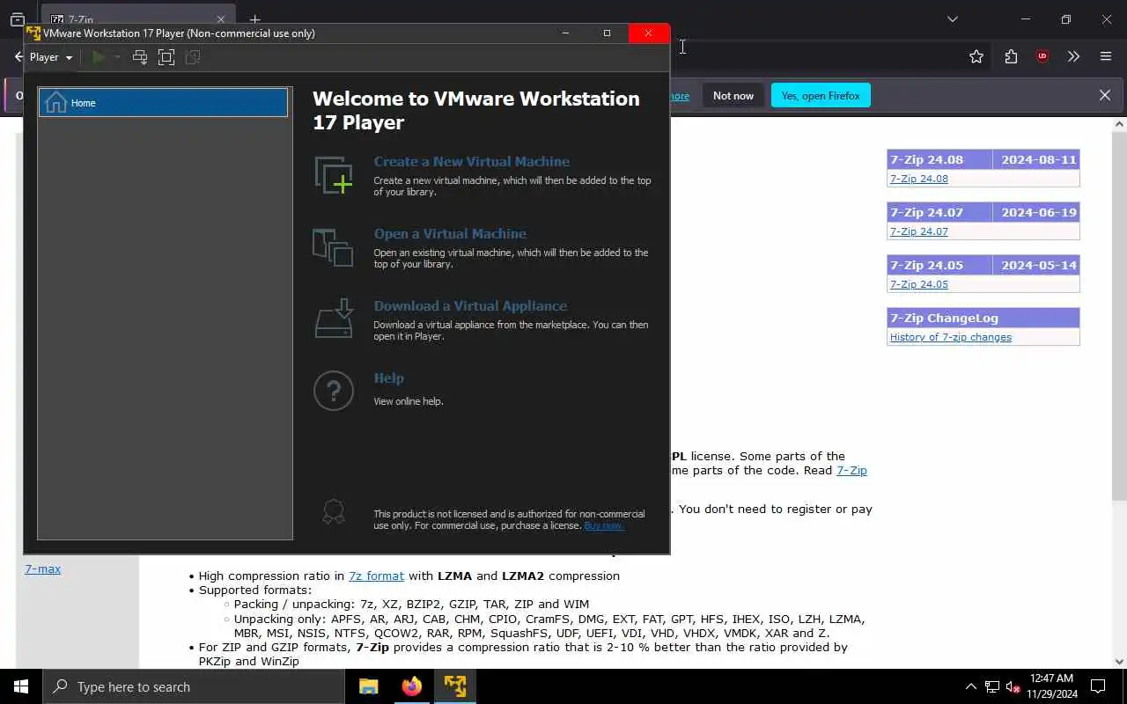Open Windows notification center icon
This screenshot has height=704, width=1127.
click(x=1098, y=686)
